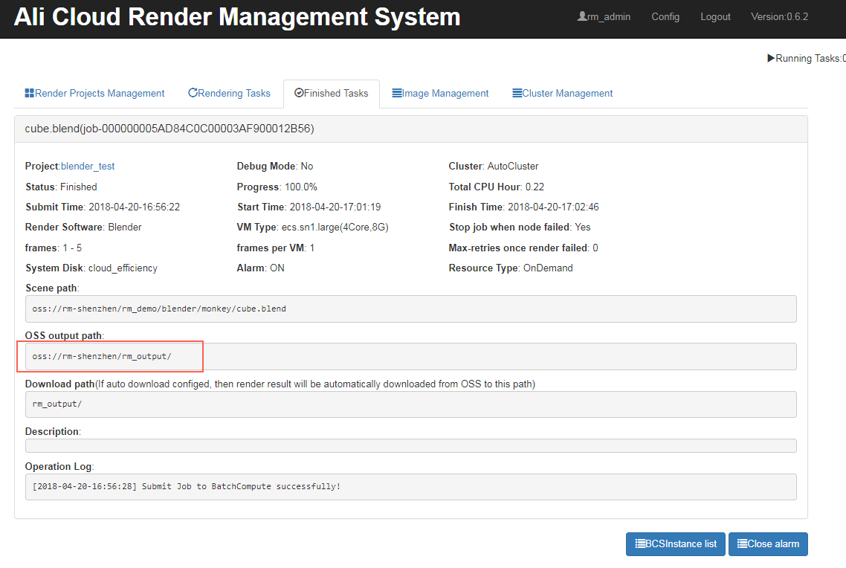Click the list icon in BCSInstance list button
This screenshot has height=568, width=846.
point(640,543)
